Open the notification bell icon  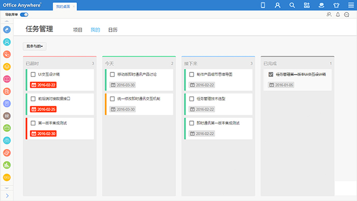tap(338, 15)
